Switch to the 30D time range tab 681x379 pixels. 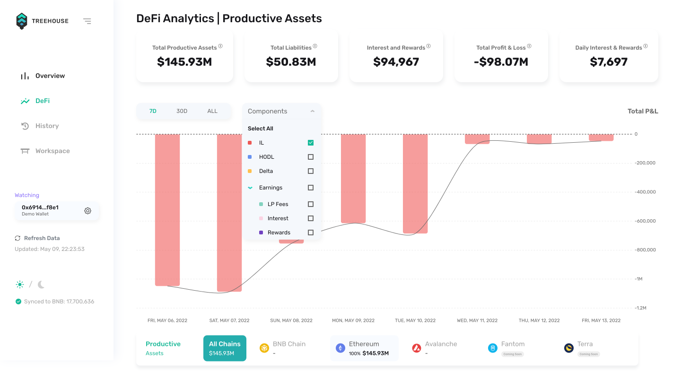pyautogui.click(x=182, y=111)
